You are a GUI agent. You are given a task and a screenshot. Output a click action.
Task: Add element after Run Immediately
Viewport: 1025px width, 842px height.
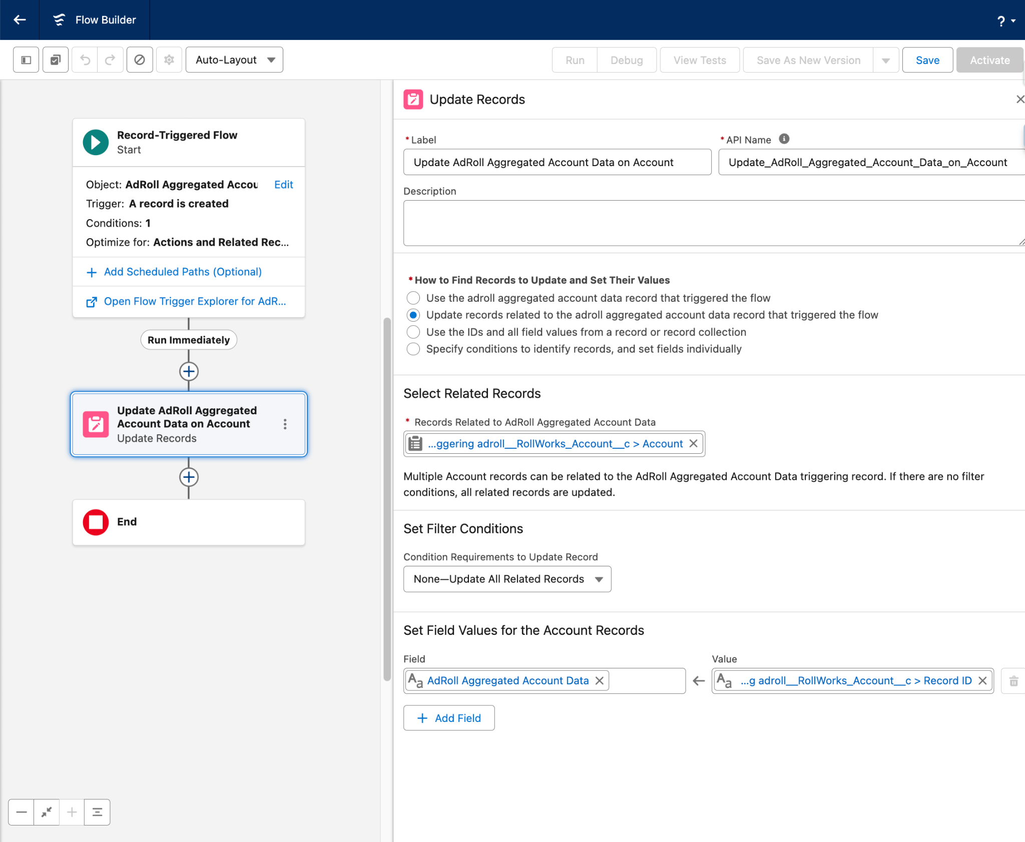pyautogui.click(x=189, y=372)
